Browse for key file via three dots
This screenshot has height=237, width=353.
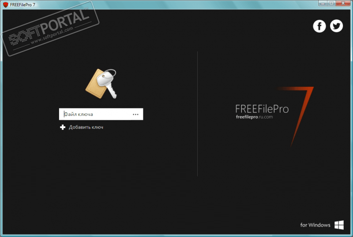[135, 115]
